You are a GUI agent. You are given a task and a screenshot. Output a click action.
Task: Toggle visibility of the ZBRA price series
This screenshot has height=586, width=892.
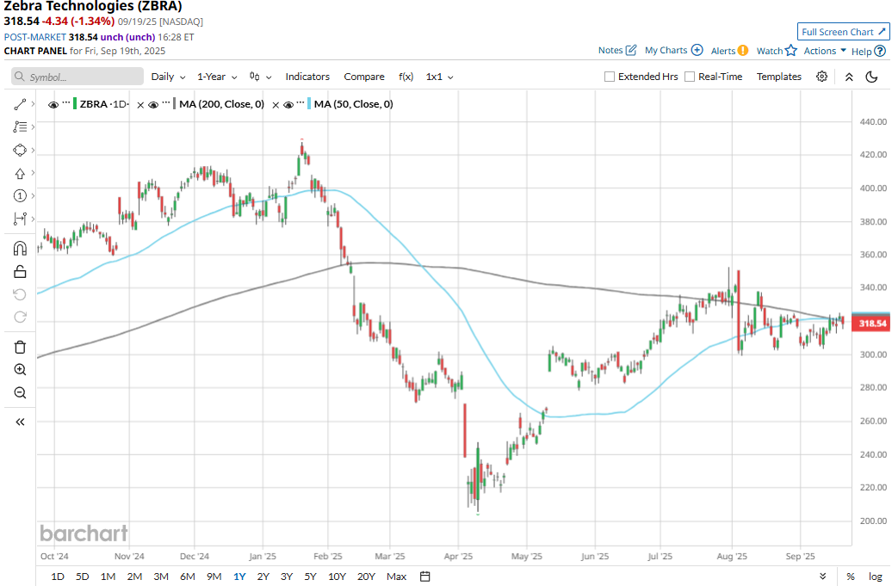tap(53, 105)
